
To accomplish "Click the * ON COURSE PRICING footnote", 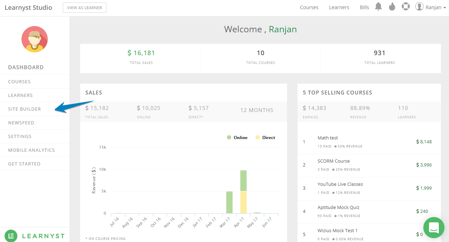I will (x=105, y=239).
